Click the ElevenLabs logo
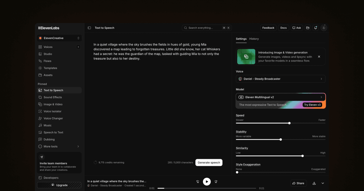 tap(49, 28)
